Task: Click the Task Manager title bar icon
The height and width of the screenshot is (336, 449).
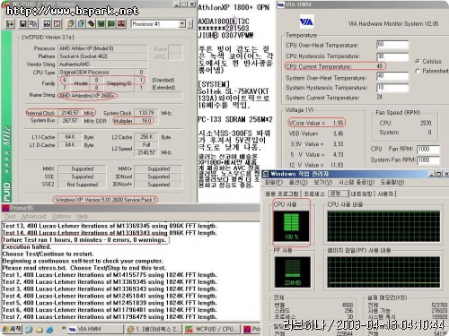Action: pyautogui.click(x=266, y=174)
